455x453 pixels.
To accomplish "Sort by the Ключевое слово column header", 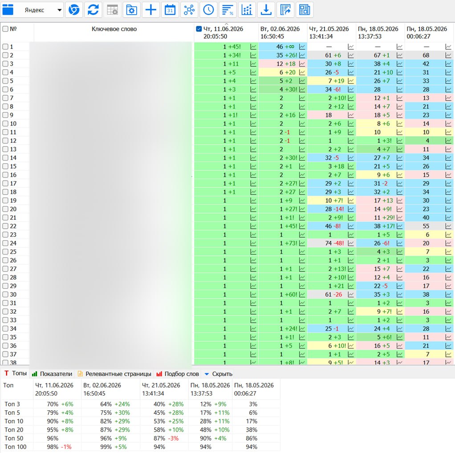I will pos(114,29).
